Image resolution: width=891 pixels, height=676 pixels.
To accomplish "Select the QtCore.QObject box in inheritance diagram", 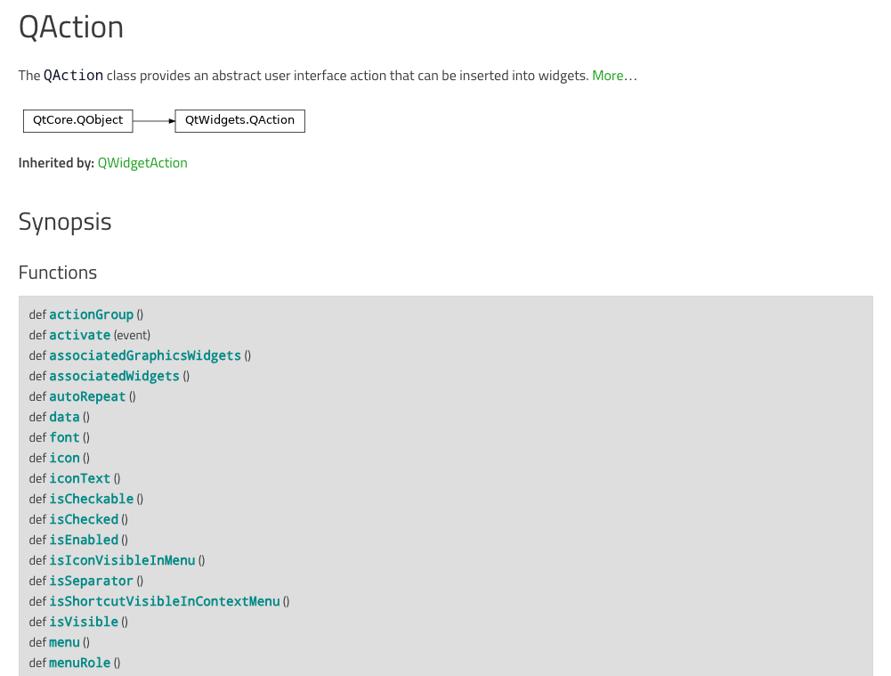I will tap(77, 120).
